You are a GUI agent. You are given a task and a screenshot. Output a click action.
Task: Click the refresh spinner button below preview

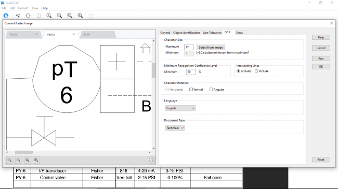click(151, 160)
